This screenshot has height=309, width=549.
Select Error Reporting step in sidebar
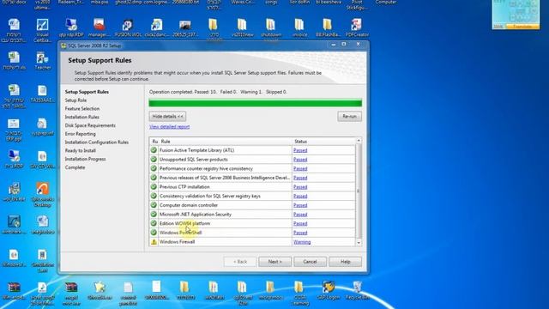click(80, 134)
